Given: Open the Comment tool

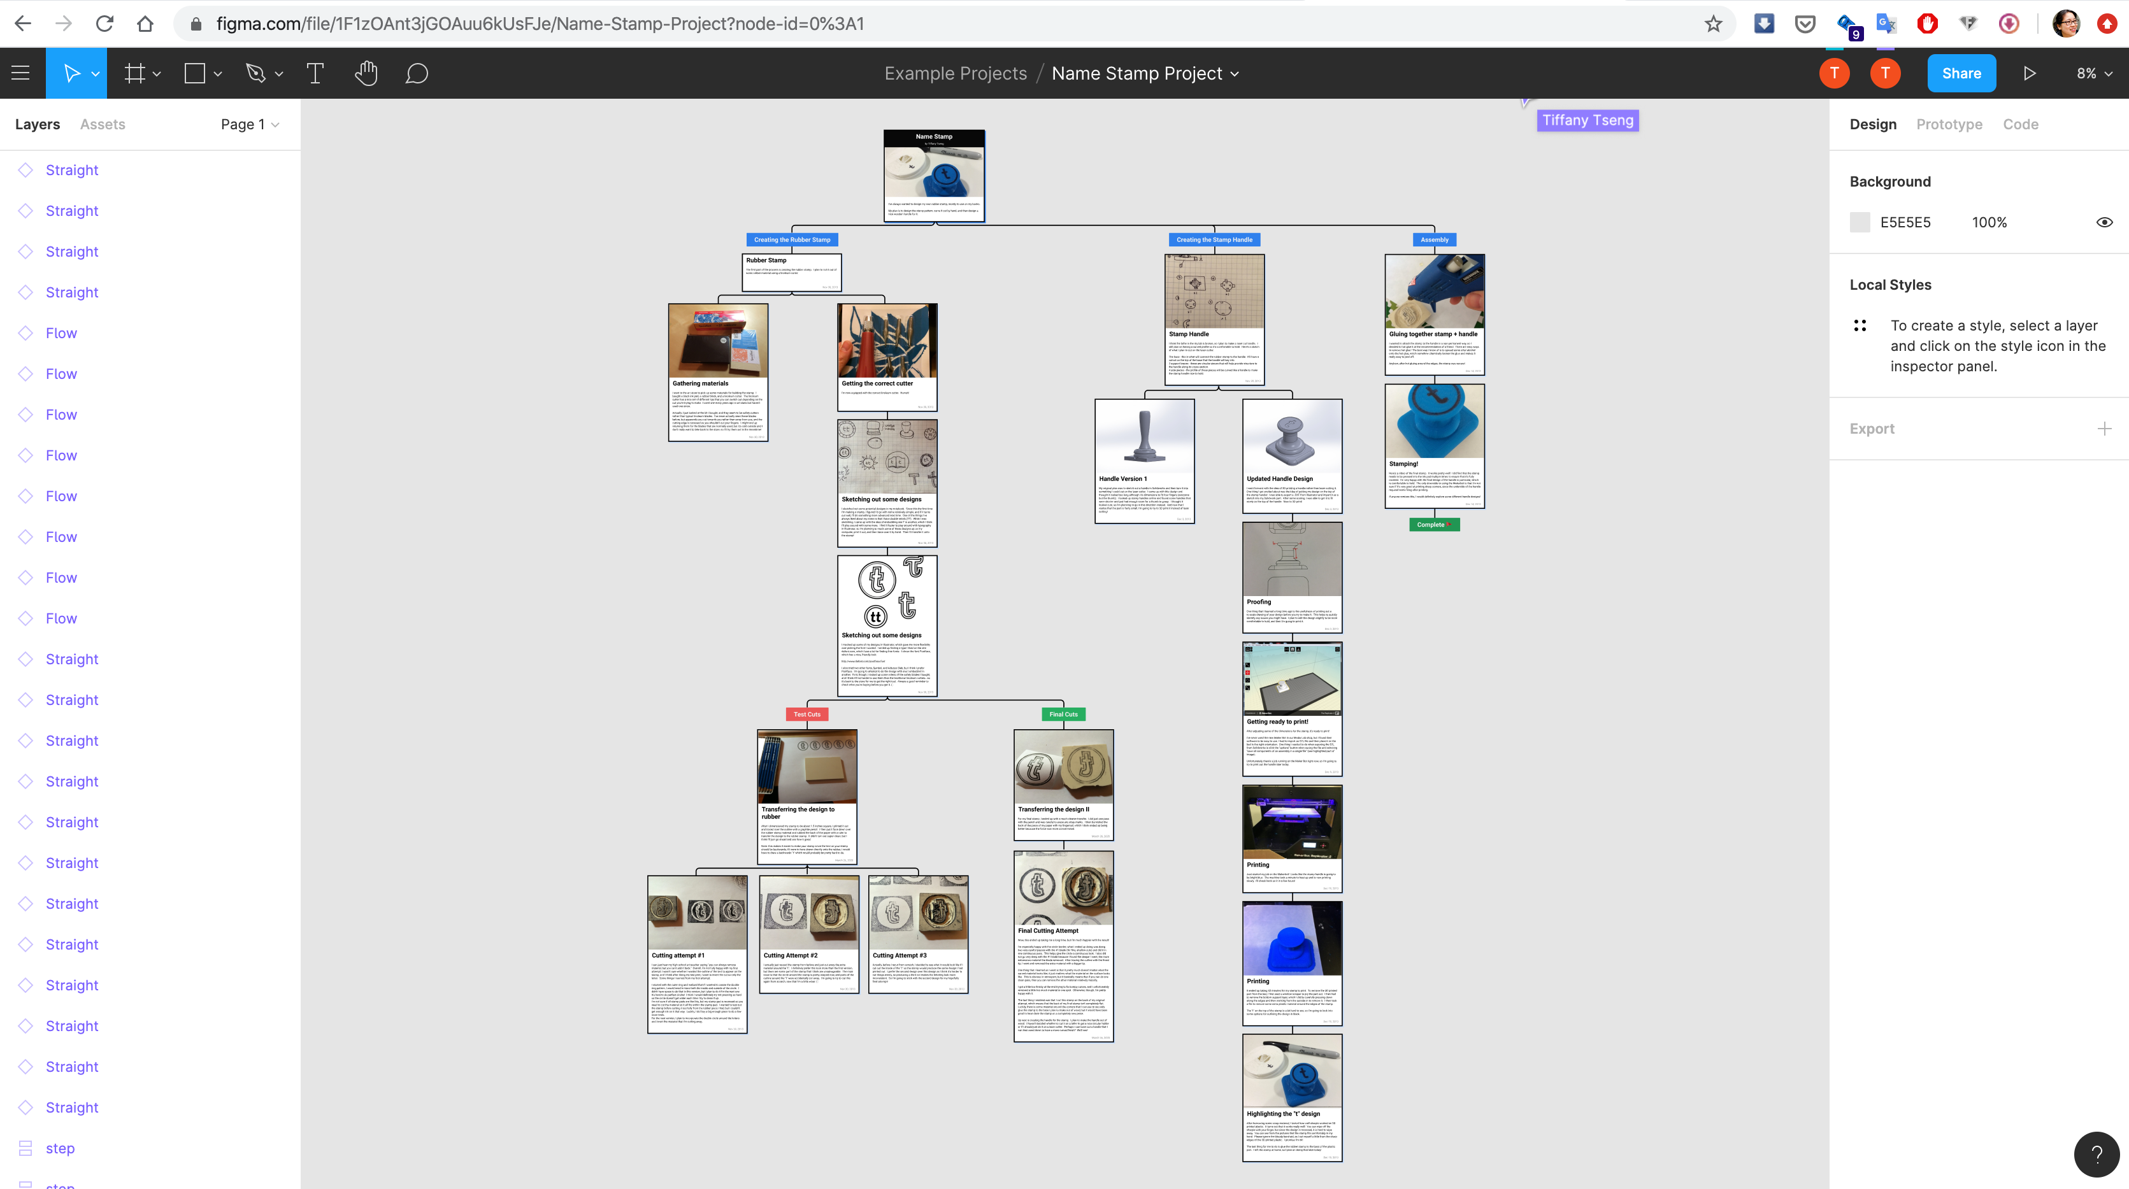Looking at the screenshot, I should pos(417,73).
